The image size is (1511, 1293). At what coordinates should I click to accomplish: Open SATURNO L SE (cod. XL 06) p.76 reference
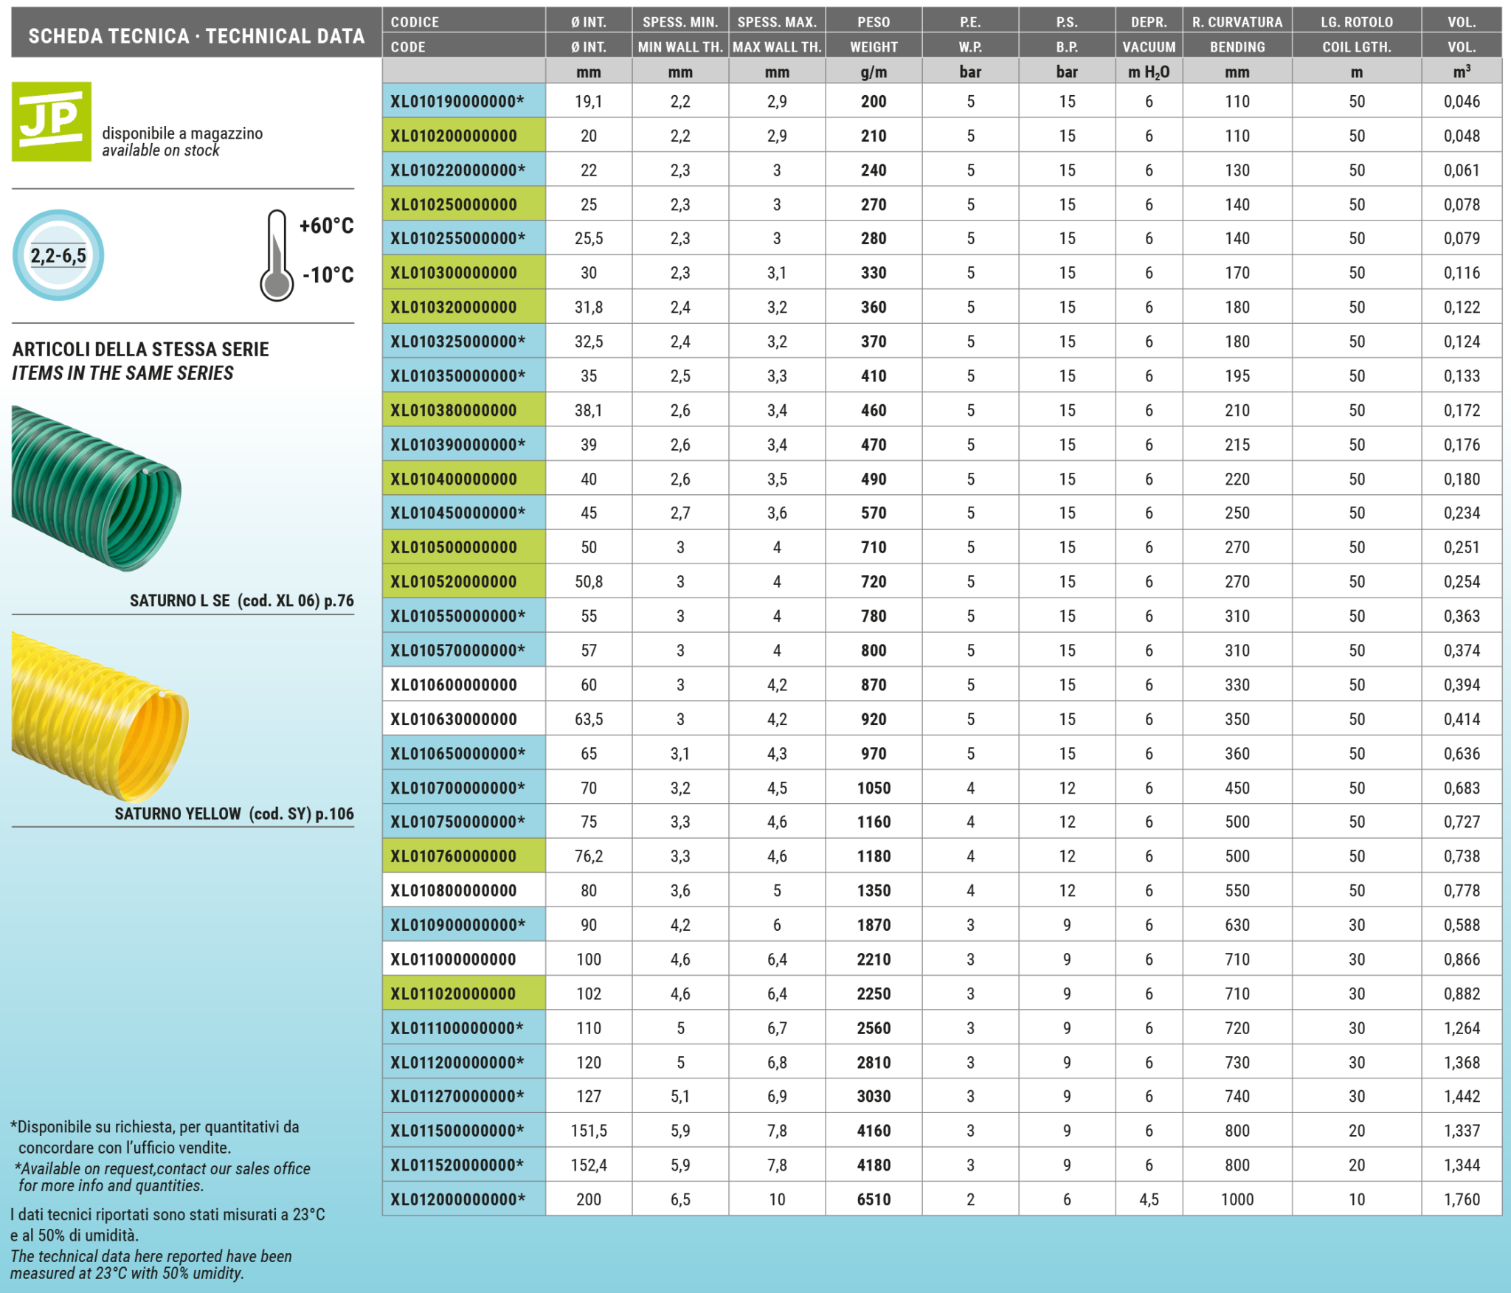point(241,600)
